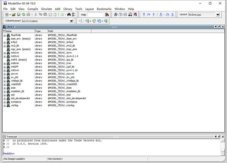The image size is (227, 163).
Task: Expand the ieee library node
Action: tap(5, 88)
